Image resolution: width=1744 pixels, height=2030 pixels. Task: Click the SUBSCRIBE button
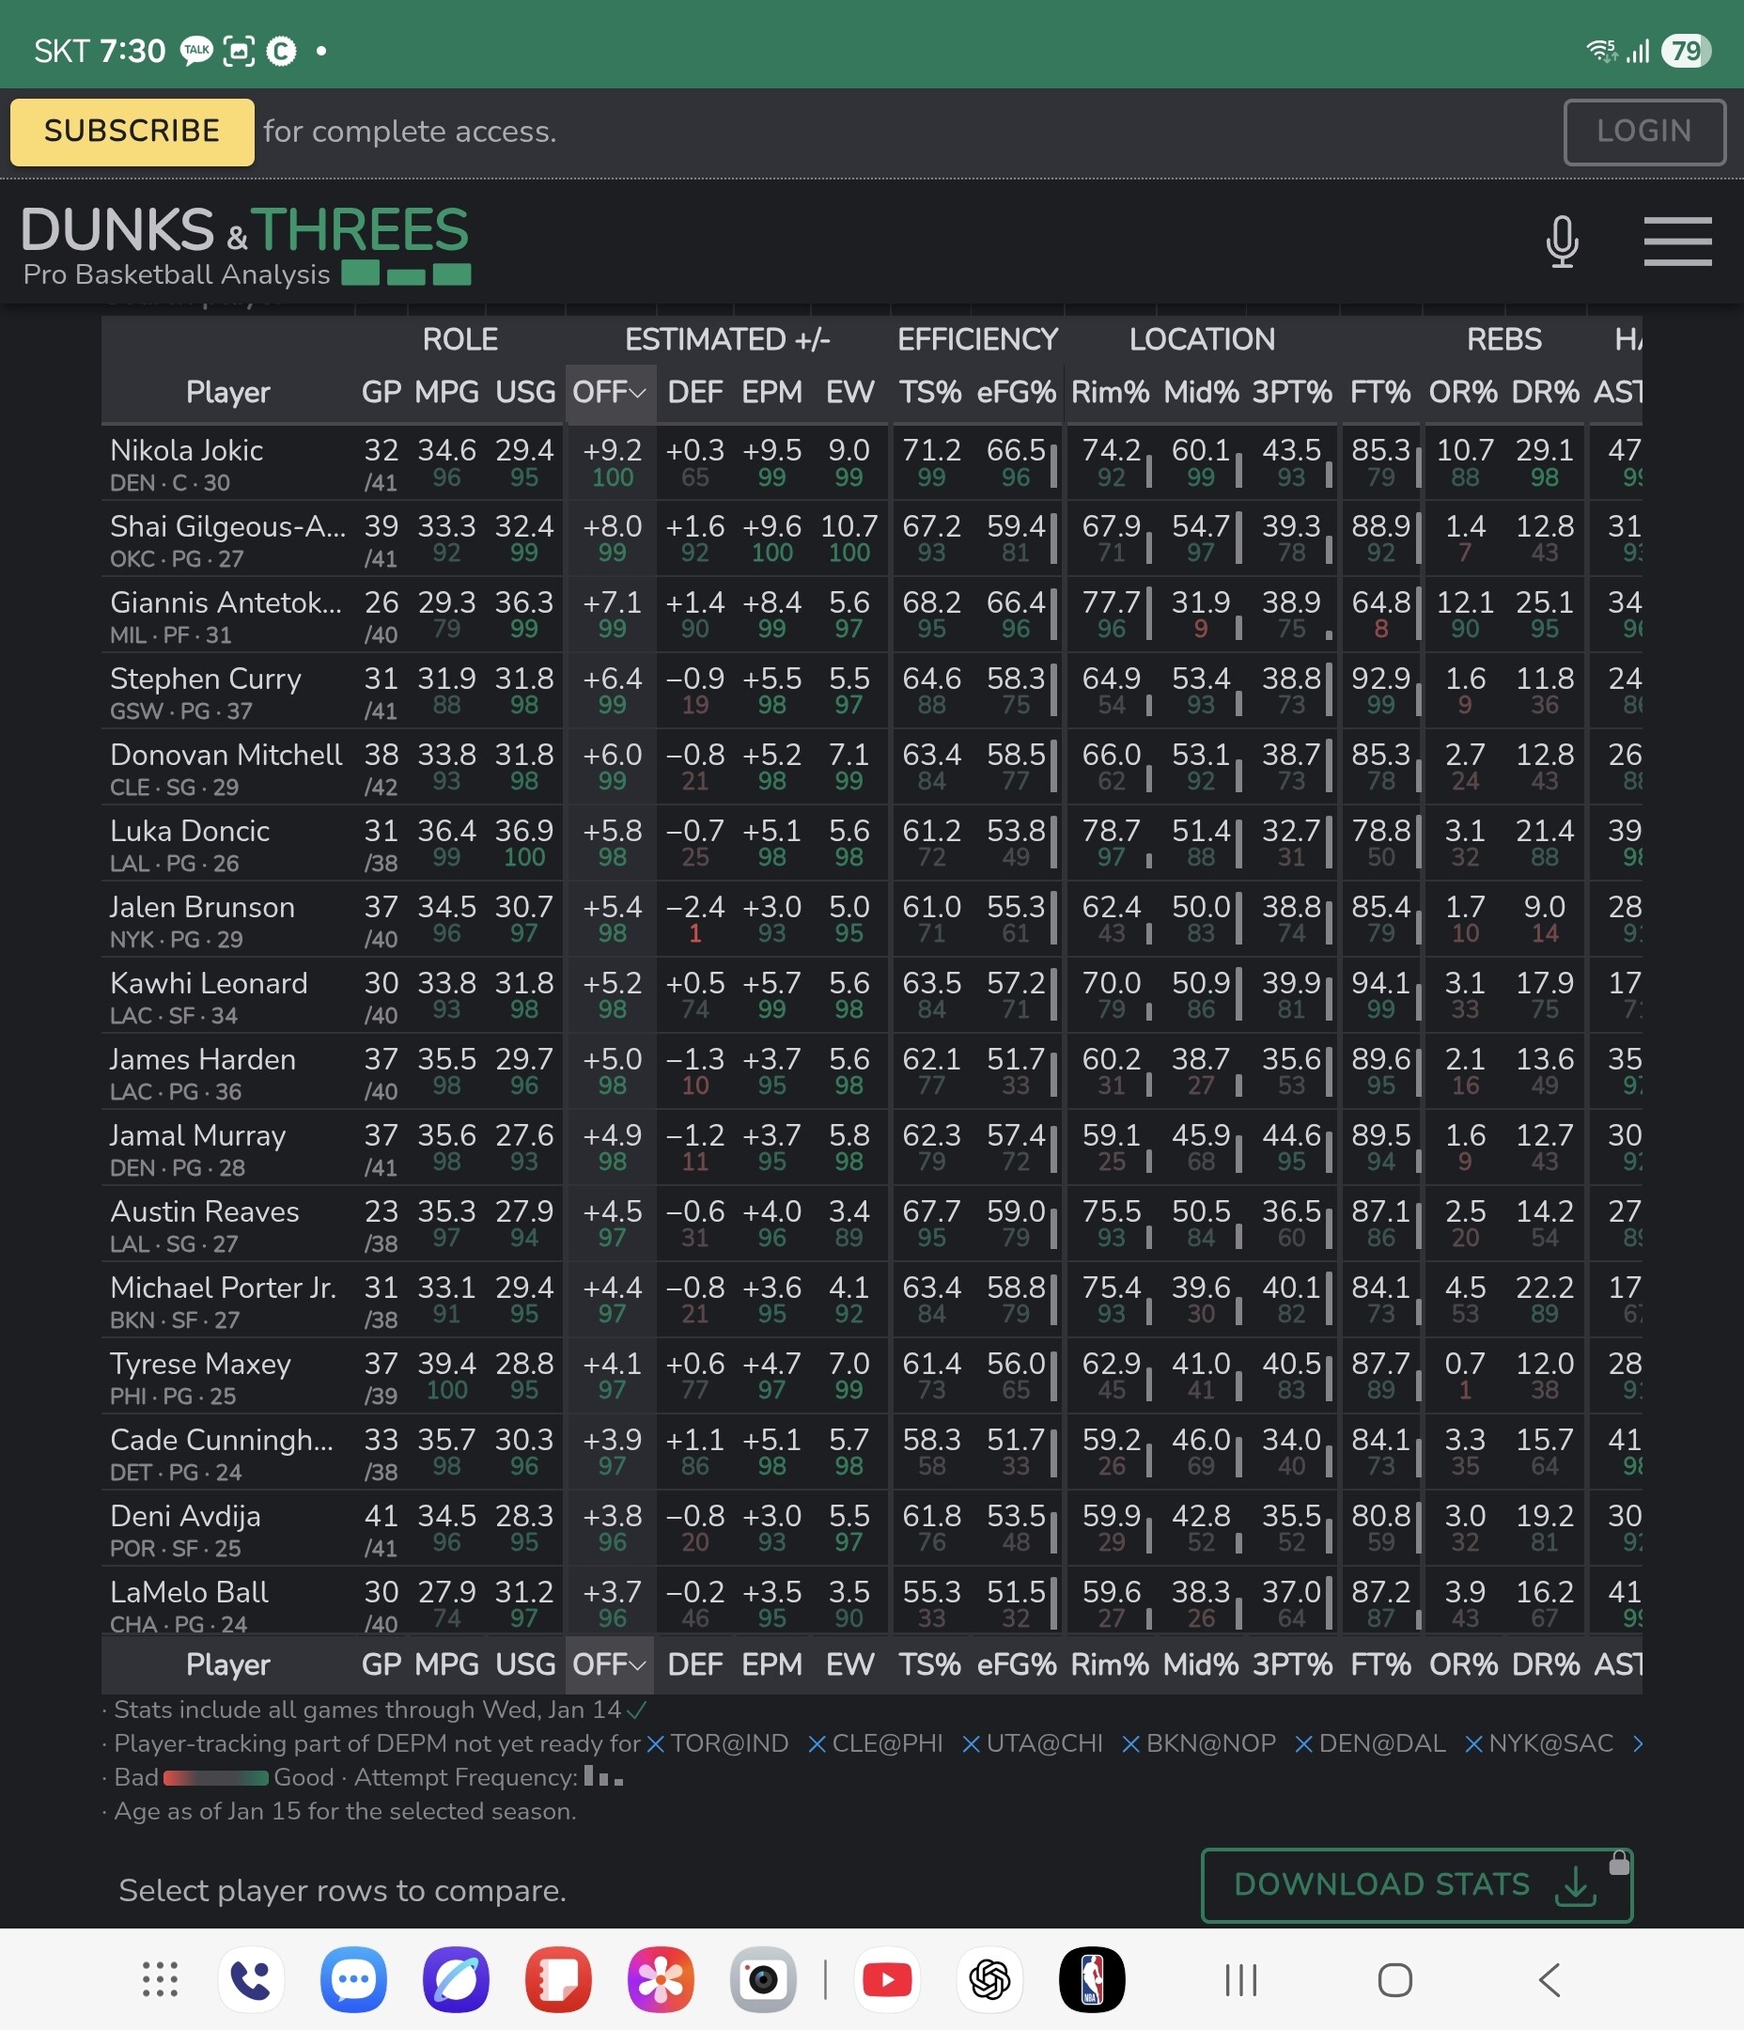click(x=132, y=132)
